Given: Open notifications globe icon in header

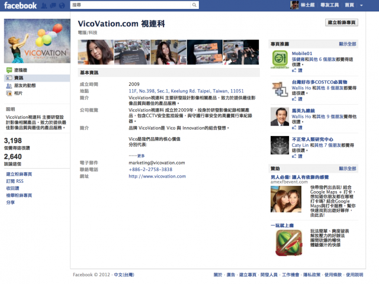Looking at the screenshot, I should point(62,5).
